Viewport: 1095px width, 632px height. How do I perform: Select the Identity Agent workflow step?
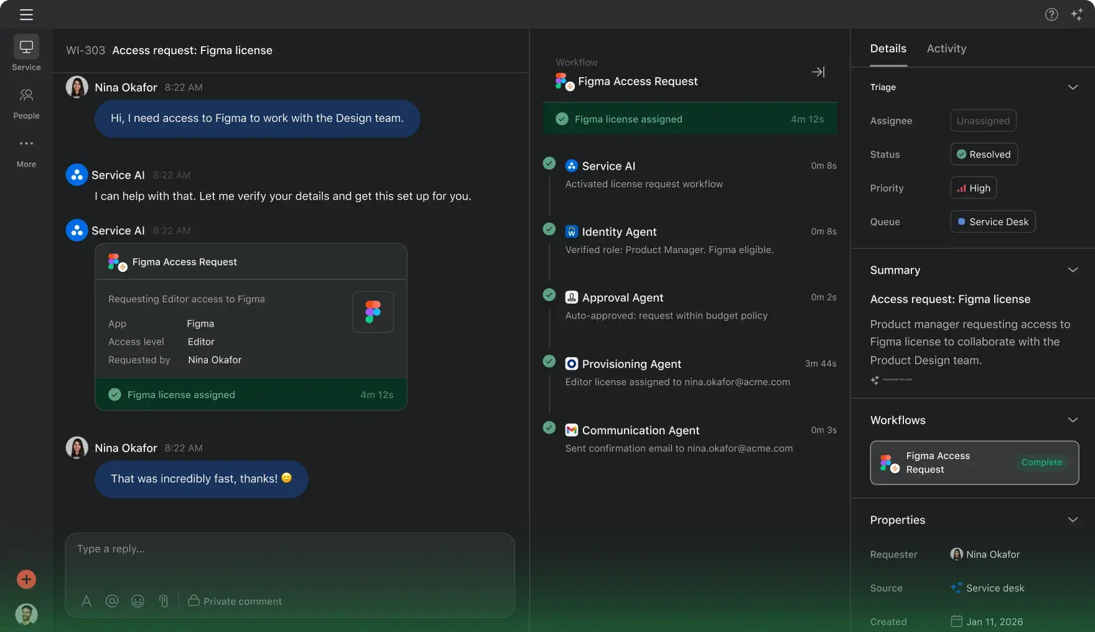click(689, 240)
